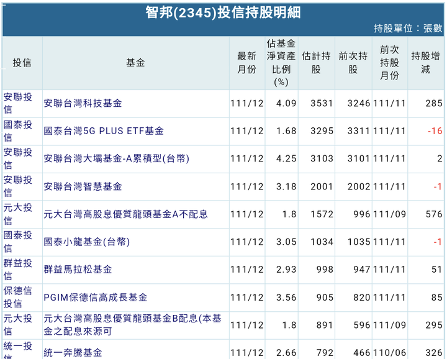Open the 安聯台灣科技基金 fund link
The image size is (447, 359).
(83, 103)
